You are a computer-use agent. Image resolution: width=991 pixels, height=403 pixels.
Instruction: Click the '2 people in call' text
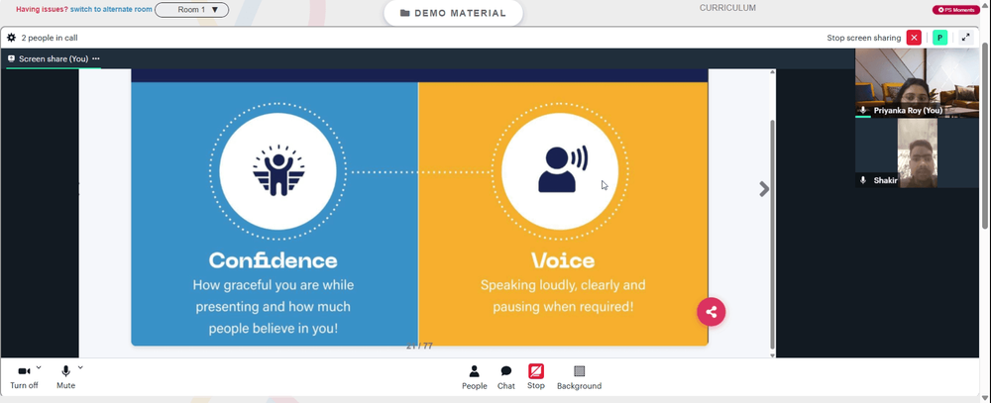point(50,38)
